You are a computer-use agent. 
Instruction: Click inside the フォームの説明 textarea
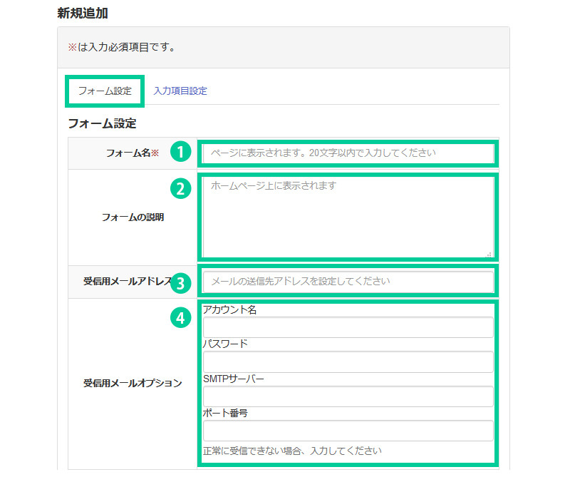point(348,217)
